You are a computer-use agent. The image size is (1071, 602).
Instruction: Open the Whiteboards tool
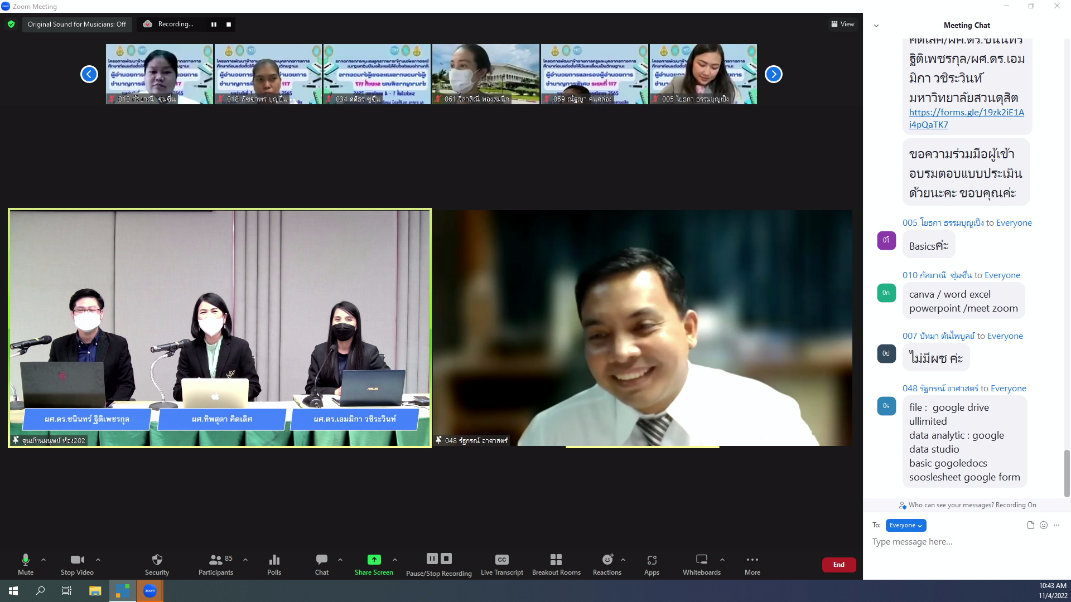click(701, 560)
